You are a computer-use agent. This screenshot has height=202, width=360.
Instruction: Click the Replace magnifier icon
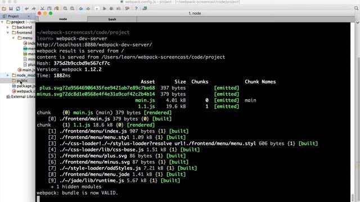pyautogui.click(x=72, y=9)
